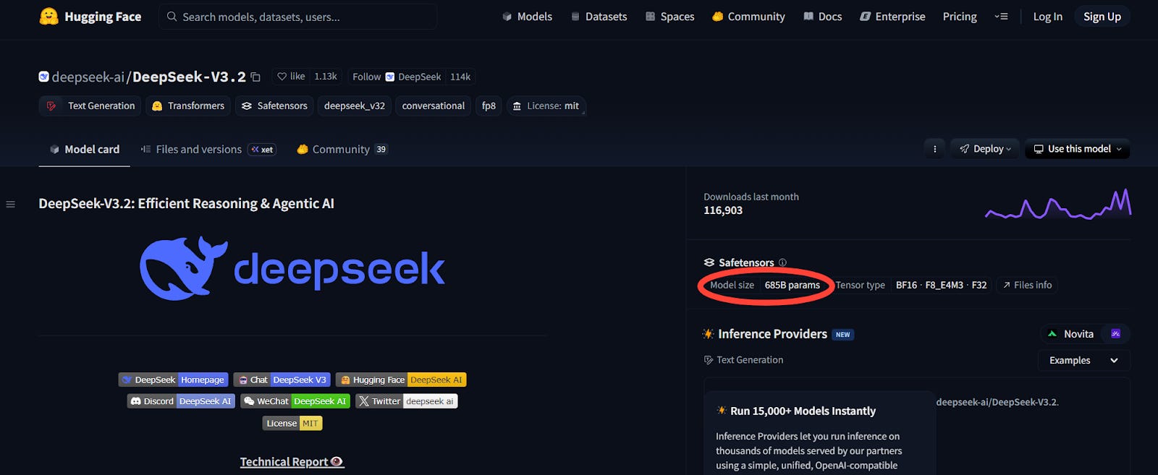Viewport: 1158px width, 475px height.
Task: Search models, datasets, and users field
Action: pos(297,17)
